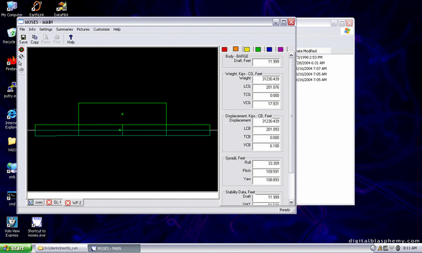Click the Weight value field

tap(266, 79)
